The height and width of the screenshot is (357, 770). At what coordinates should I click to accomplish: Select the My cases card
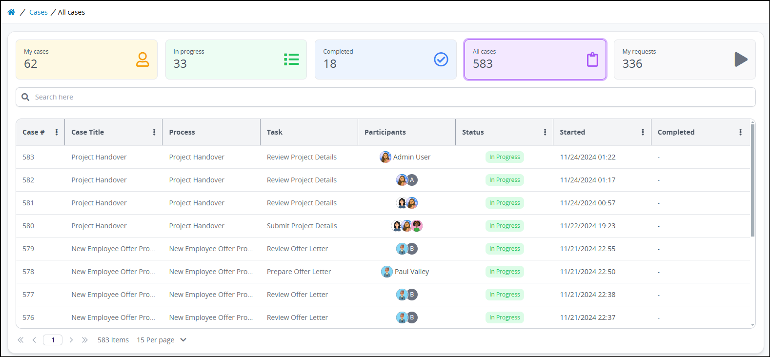[x=86, y=59]
